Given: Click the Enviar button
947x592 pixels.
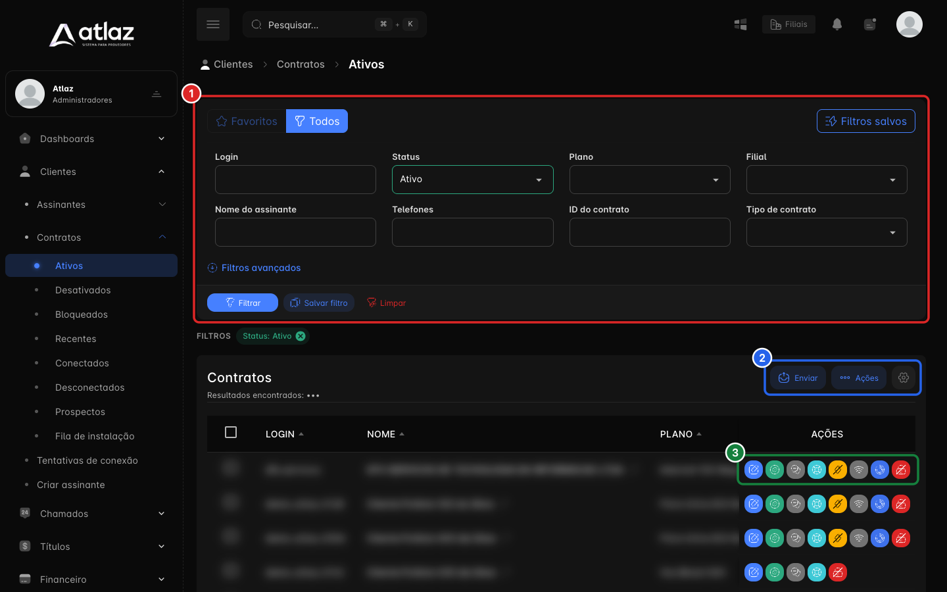Looking at the screenshot, I should [798, 378].
